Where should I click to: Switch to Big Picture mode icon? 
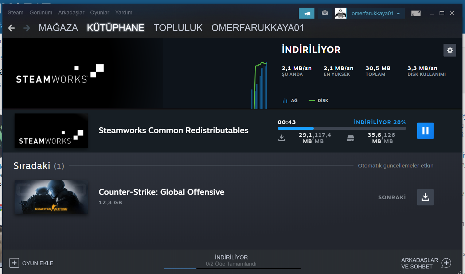(416, 13)
